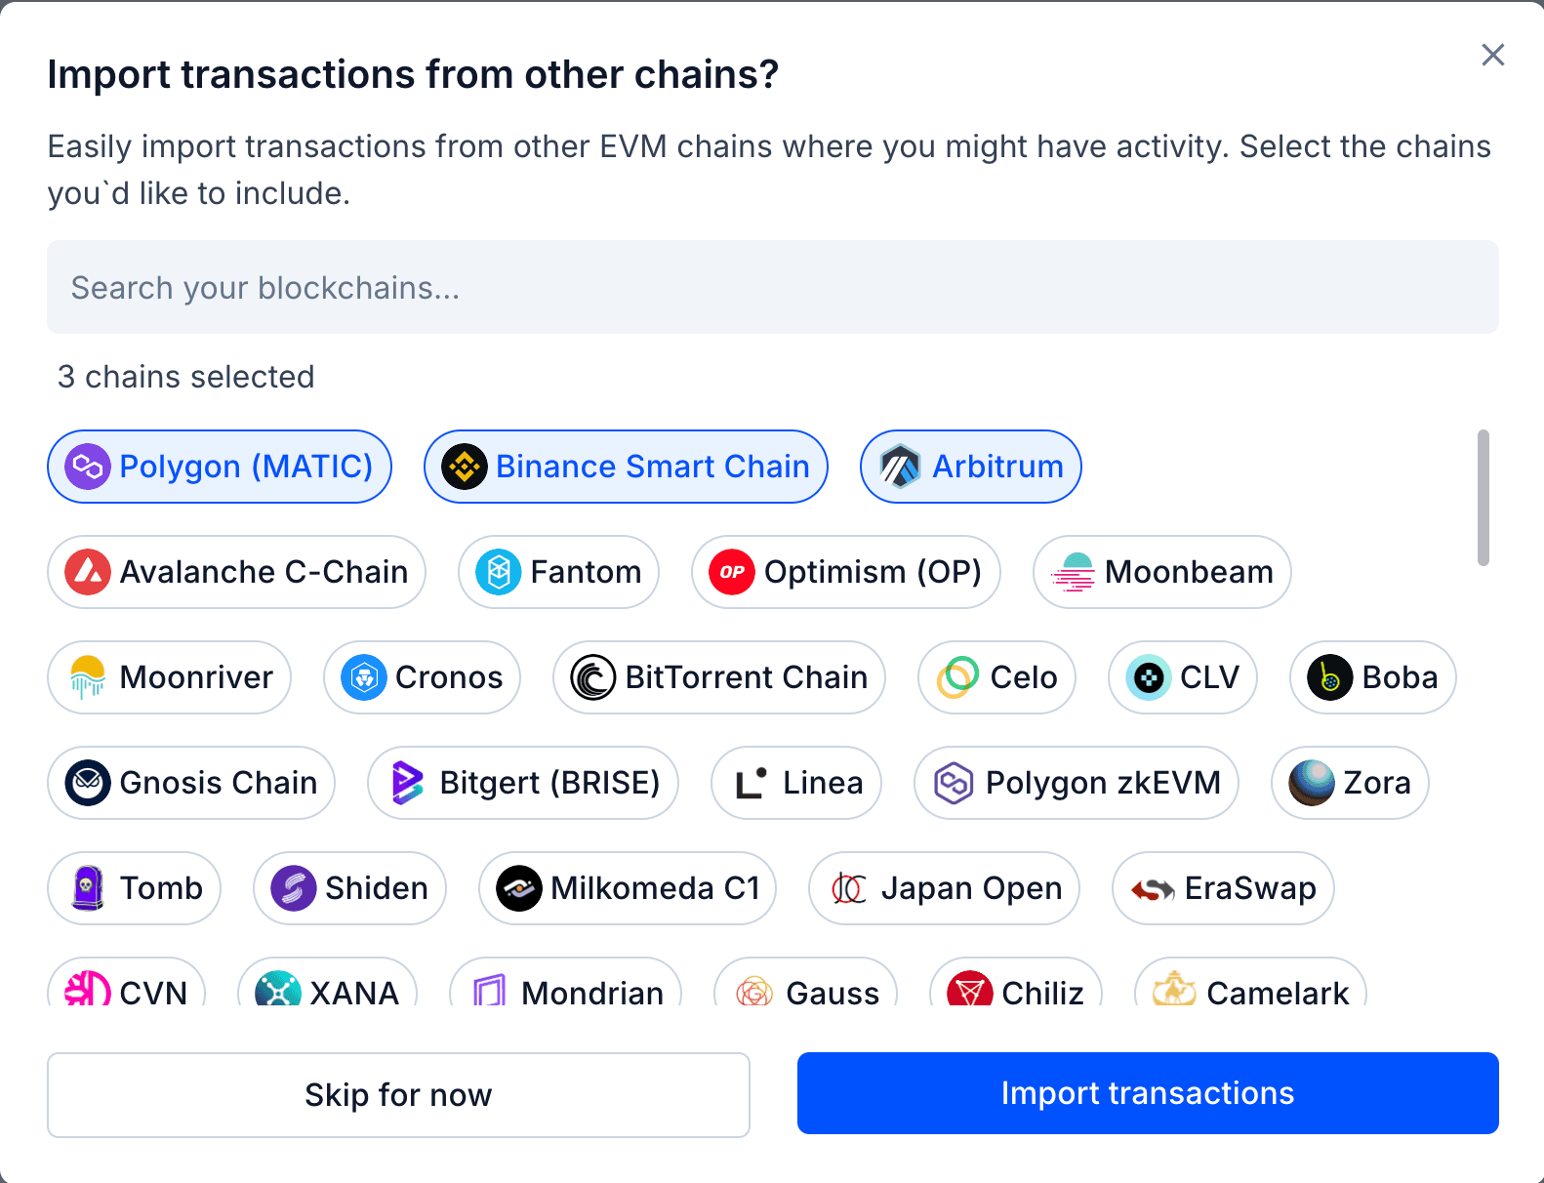
Task: Click the Import transactions button
Action: click(x=1147, y=1093)
